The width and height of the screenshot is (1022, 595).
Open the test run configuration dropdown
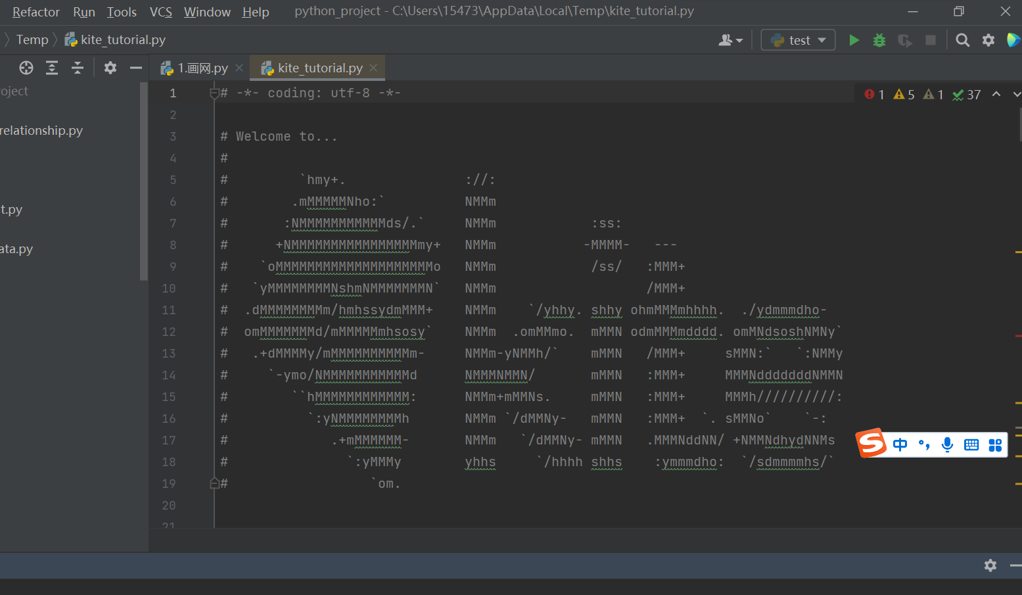(x=797, y=39)
